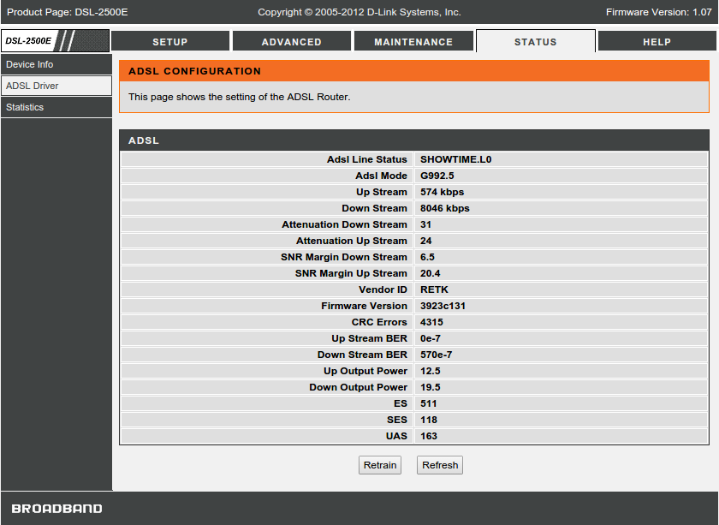Click the Product Page: DSL-2500E text
The width and height of the screenshot is (719, 525).
click(68, 12)
